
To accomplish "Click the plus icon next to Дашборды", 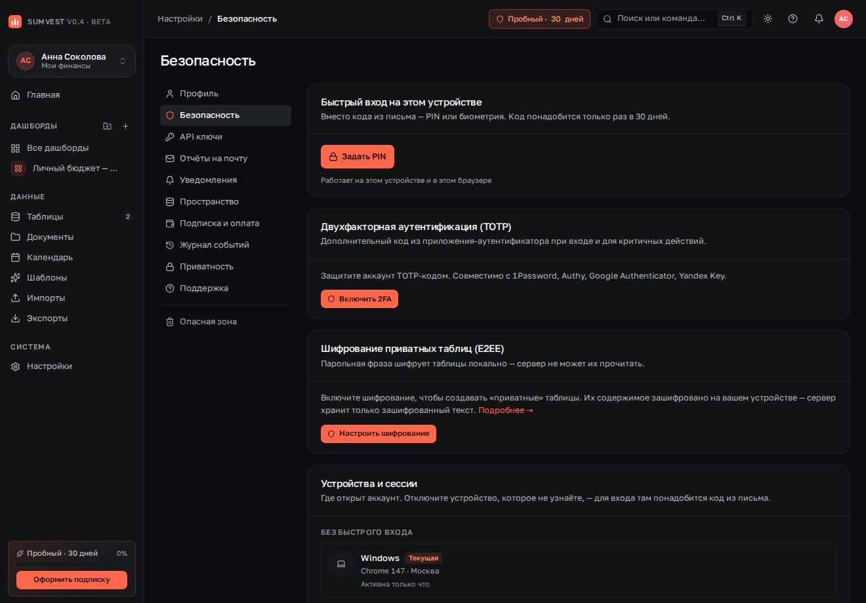I will pos(126,126).
